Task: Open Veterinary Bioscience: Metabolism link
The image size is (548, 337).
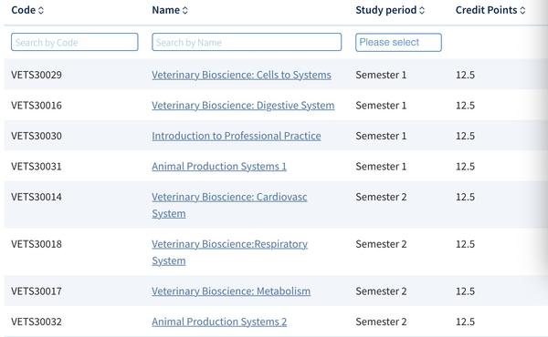Action: click(x=231, y=291)
